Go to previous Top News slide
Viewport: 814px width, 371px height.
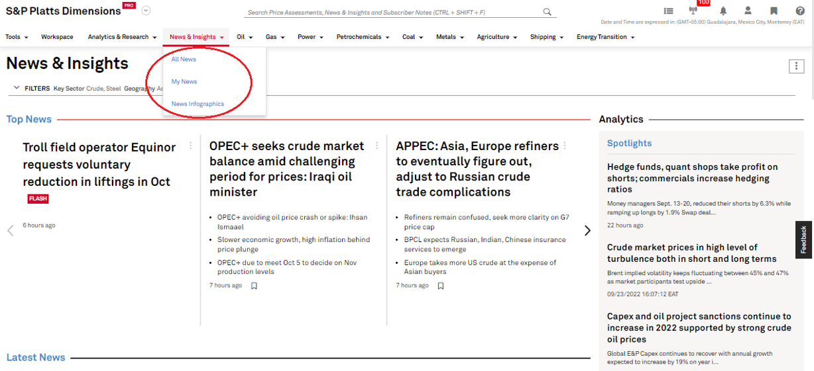click(x=11, y=231)
